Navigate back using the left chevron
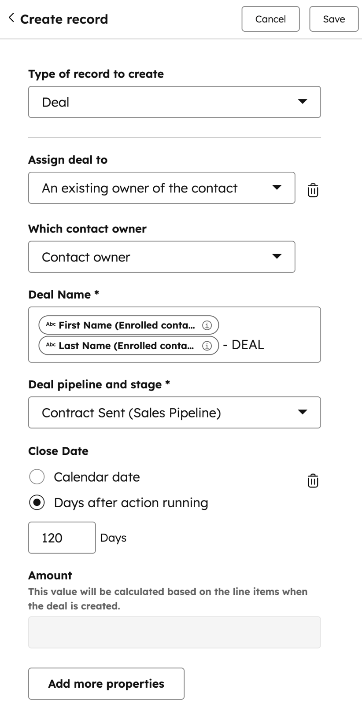Image resolution: width=362 pixels, height=719 pixels. click(11, 18)
